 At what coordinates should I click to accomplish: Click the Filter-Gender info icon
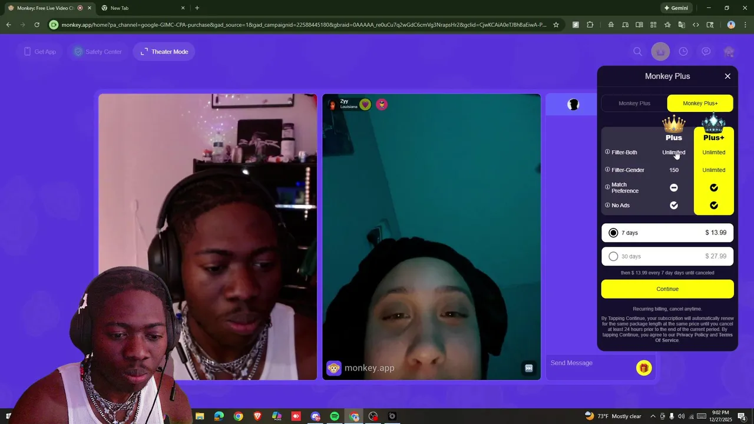(x=607, y=170)
